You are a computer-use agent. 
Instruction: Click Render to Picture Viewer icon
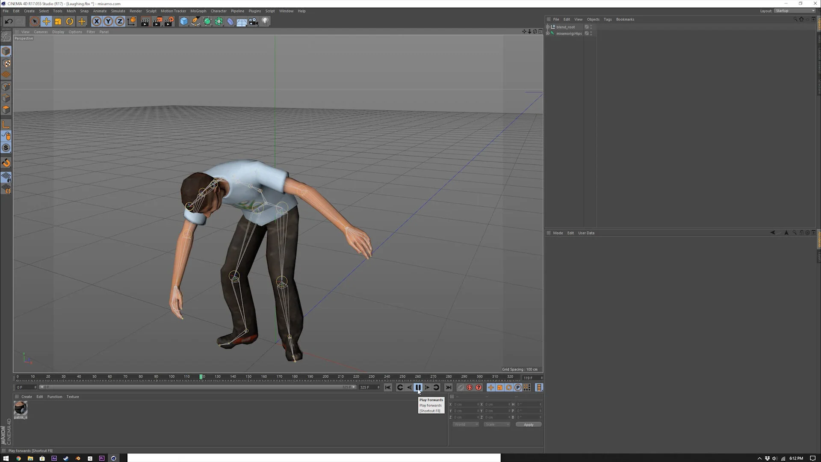click(x=157, y=21)
